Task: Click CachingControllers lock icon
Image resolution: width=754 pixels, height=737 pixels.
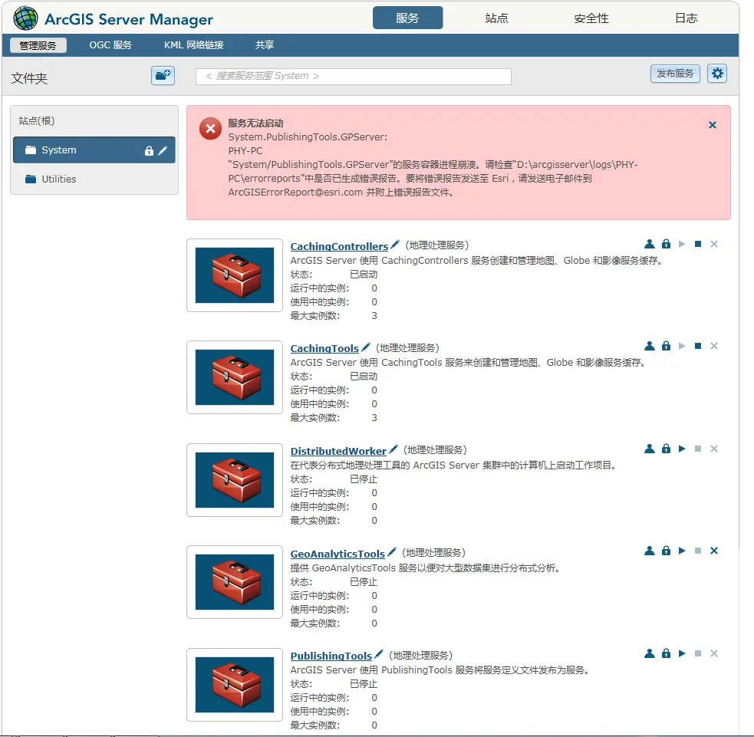Action: (x=666, y=244)
